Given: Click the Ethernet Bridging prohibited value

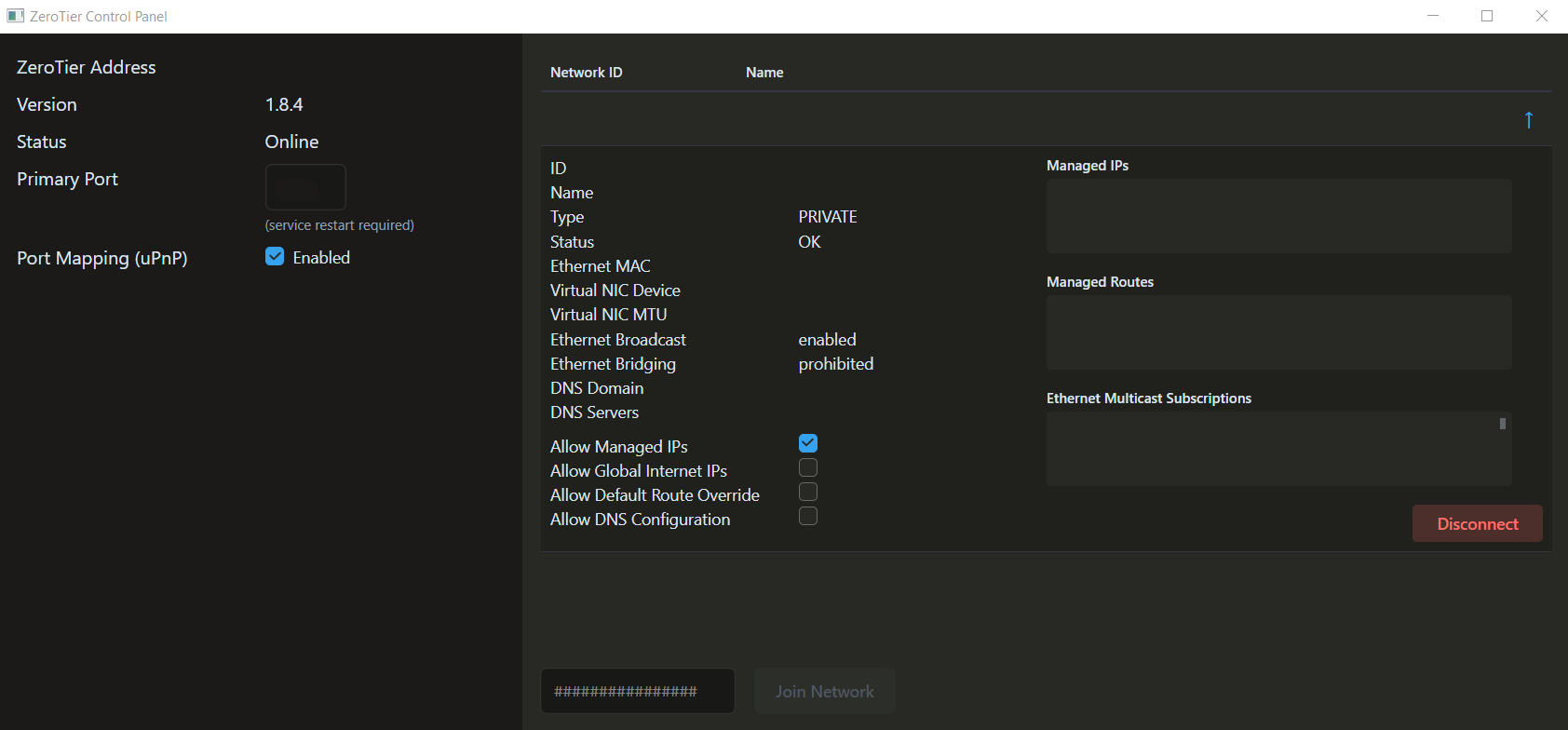Looking at the screenshot, I should tap(836, 364).
